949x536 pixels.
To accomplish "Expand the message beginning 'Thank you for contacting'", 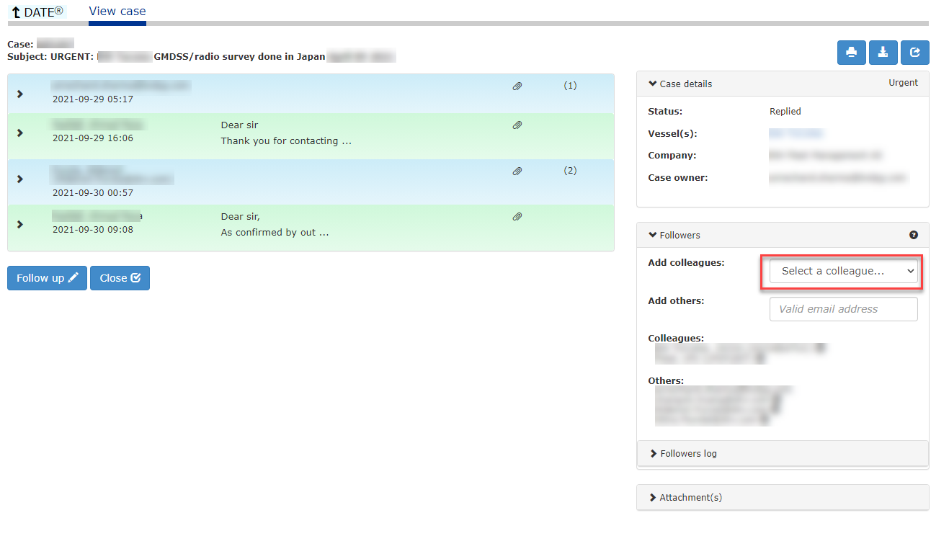I will click(20, 133).
